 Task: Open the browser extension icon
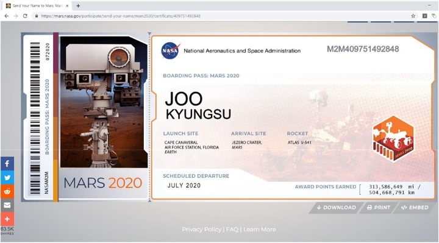point(425,16)
